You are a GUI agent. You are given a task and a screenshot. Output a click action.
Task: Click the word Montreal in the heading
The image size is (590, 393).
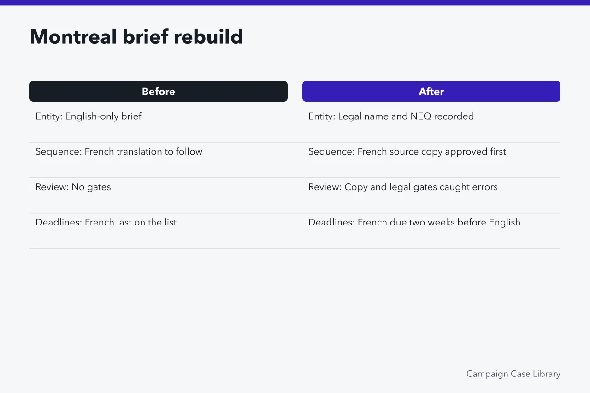(73, 37)
